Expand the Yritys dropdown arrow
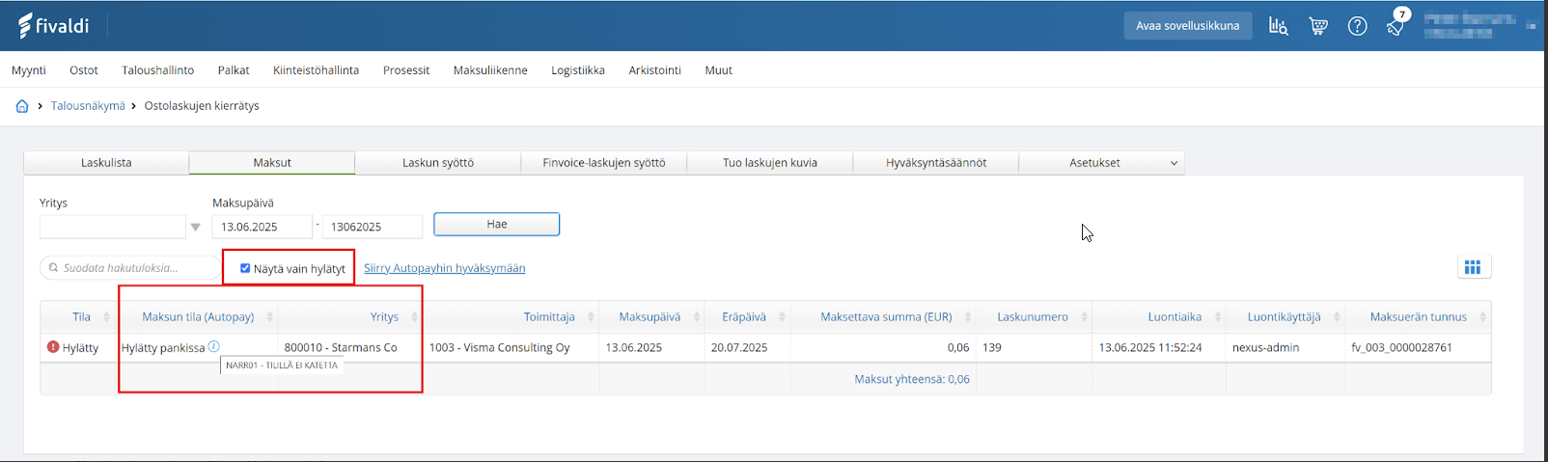 [x=195, y=228]
